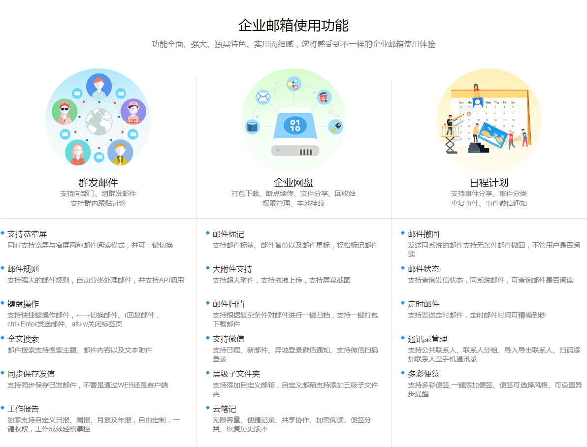Click the 邮件归档 feature title
The height and width of the screenshot is (447, 587).
(228, 304)
